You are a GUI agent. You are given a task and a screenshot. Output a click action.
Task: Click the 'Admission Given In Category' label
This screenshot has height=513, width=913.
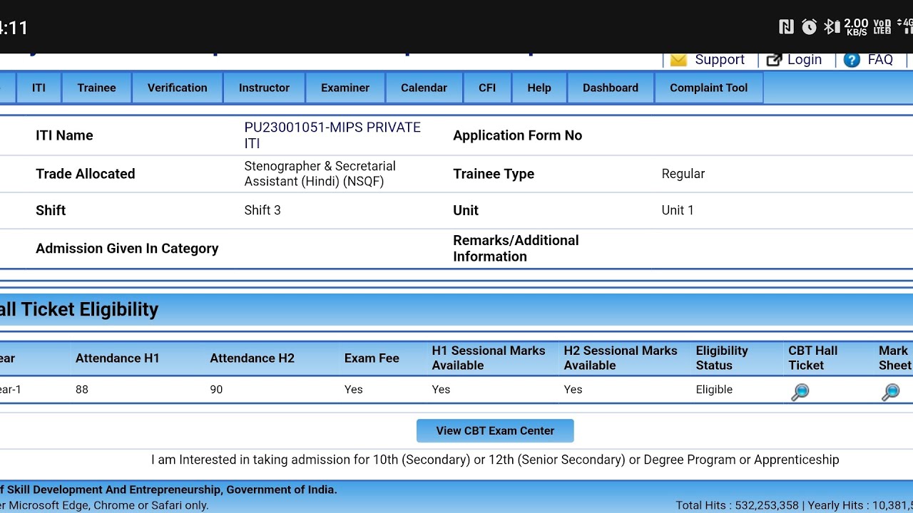click(x=127, y=249)
